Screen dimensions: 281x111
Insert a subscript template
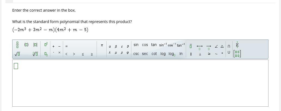click(x=46, y=54)
